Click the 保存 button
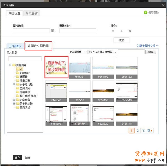Screen dimensions: 167x166 pos(17,158)
